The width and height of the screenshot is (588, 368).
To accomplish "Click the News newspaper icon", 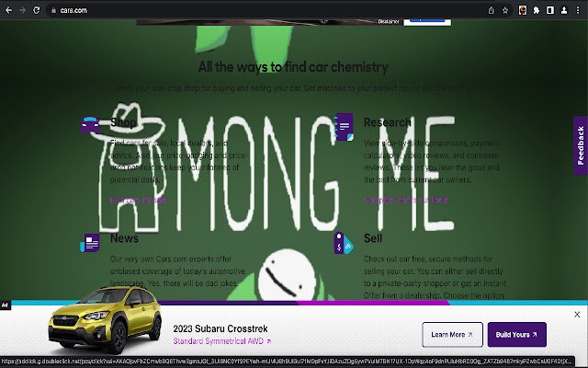I will pos(90,243).
